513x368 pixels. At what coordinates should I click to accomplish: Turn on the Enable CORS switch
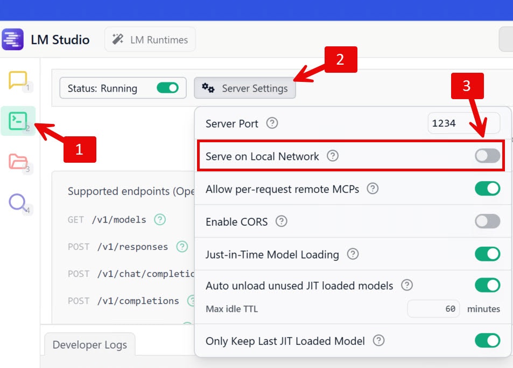pyautogui.click(x=487, y=221)
